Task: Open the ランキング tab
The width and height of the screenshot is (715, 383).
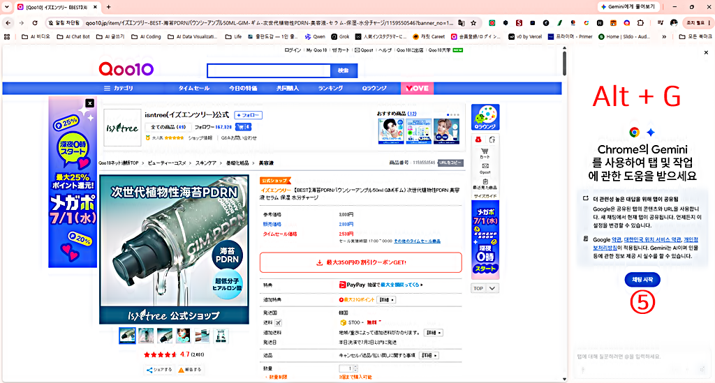Action: (x=330, y=89)
